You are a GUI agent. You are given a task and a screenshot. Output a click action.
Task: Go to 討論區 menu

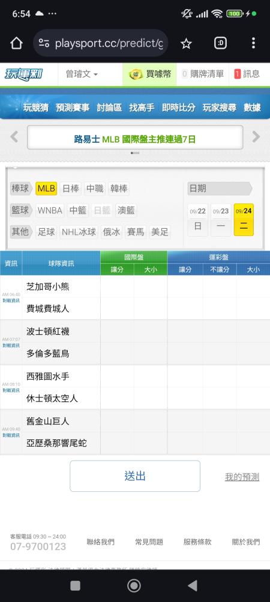(x=109, y=108)
